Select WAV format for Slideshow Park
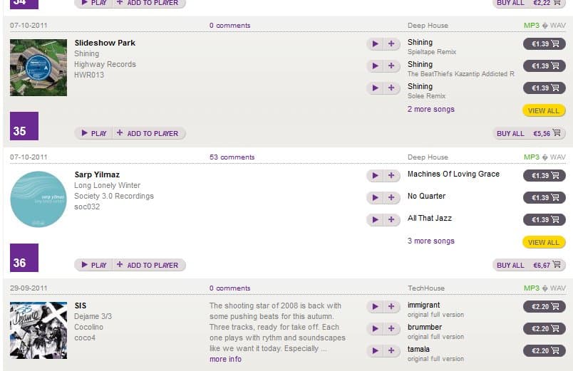This screenshot has height=371, width=573. tap(557, 25)
